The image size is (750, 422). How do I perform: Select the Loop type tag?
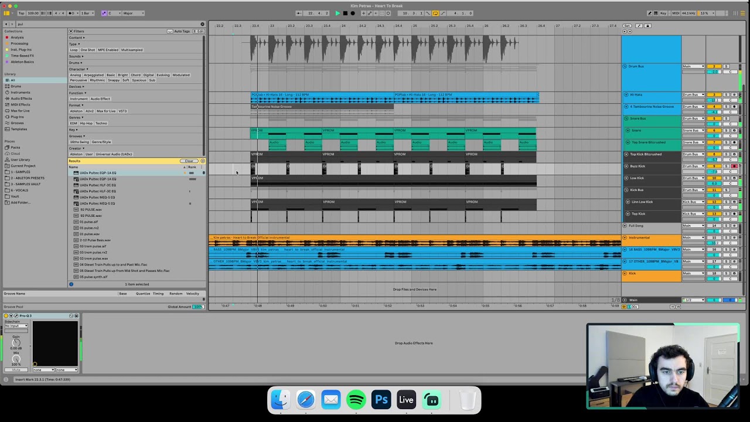click(x=74, y=50)
